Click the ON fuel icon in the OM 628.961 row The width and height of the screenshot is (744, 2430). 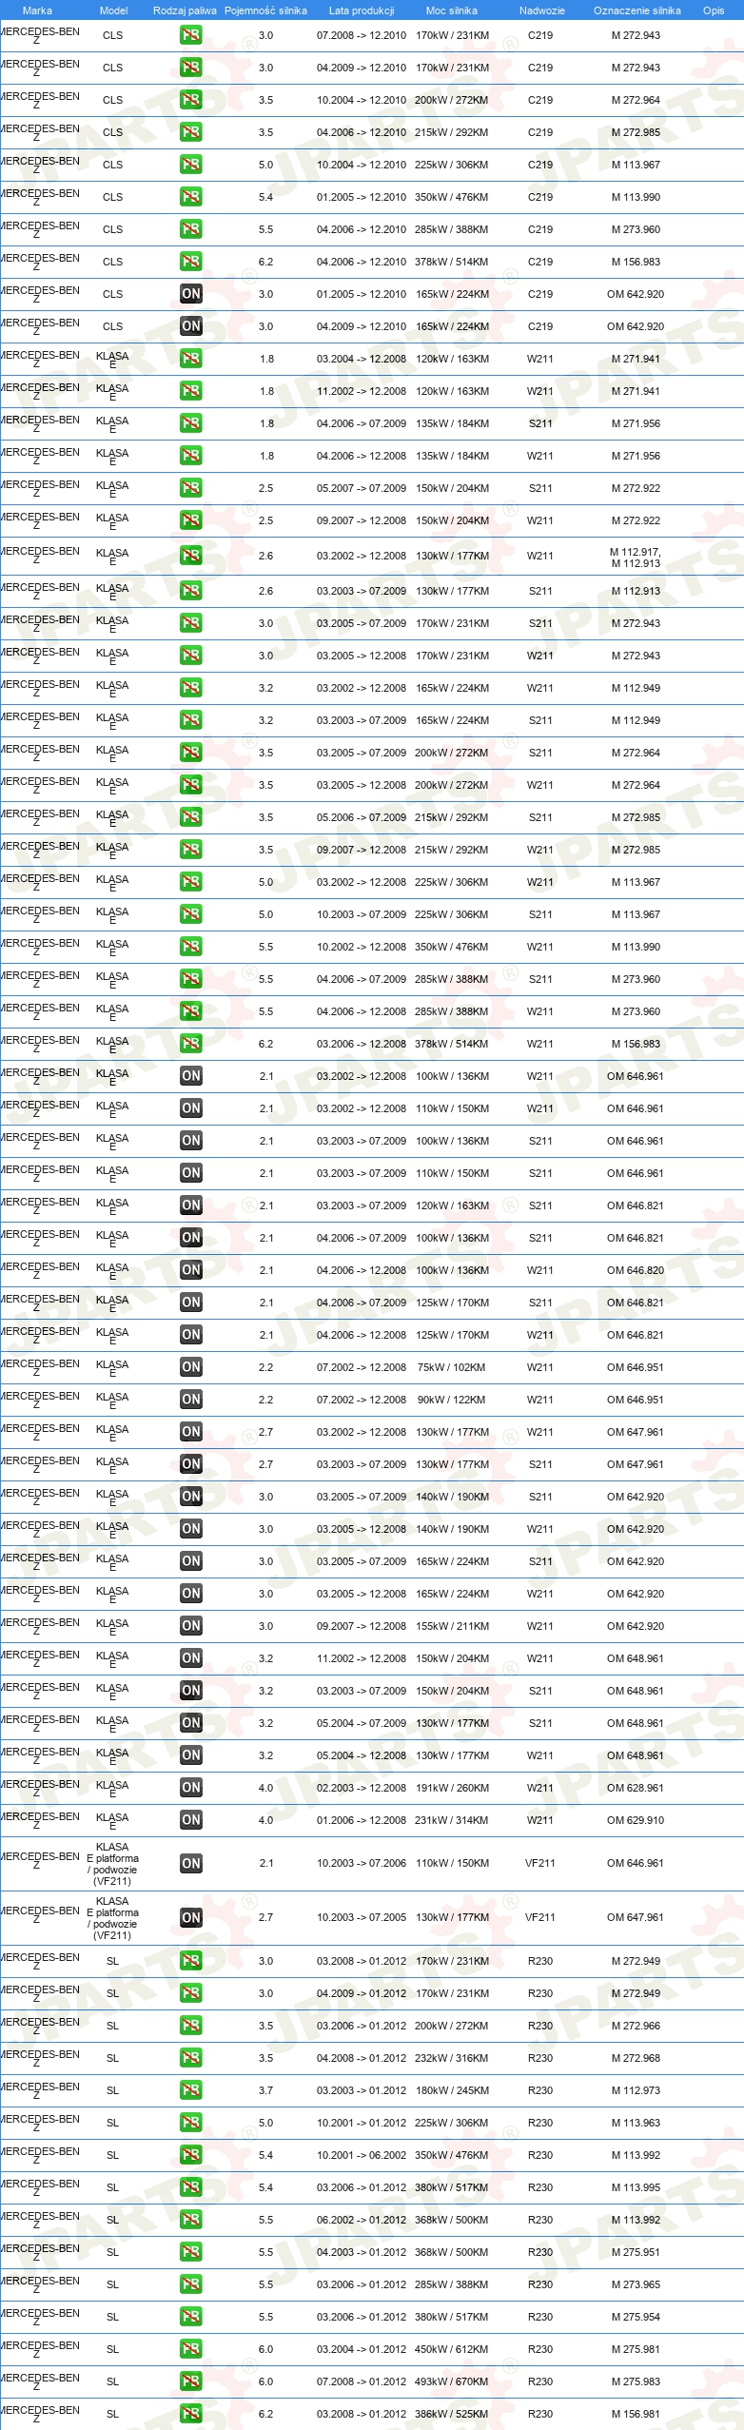click(x=190, y=1788)
